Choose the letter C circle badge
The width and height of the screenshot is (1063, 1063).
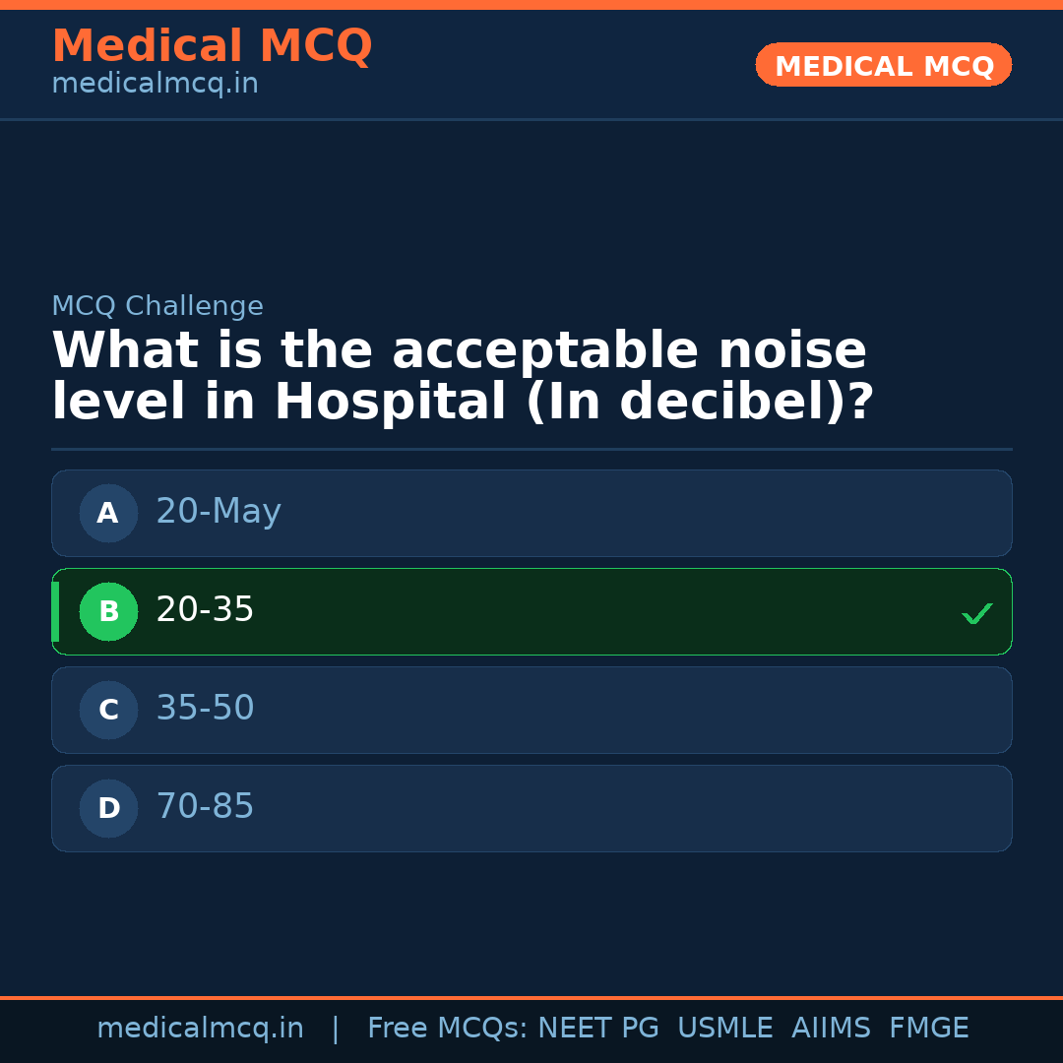click(x=108, y=710)
